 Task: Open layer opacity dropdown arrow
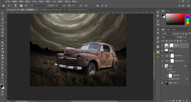[x=189, y=37]
